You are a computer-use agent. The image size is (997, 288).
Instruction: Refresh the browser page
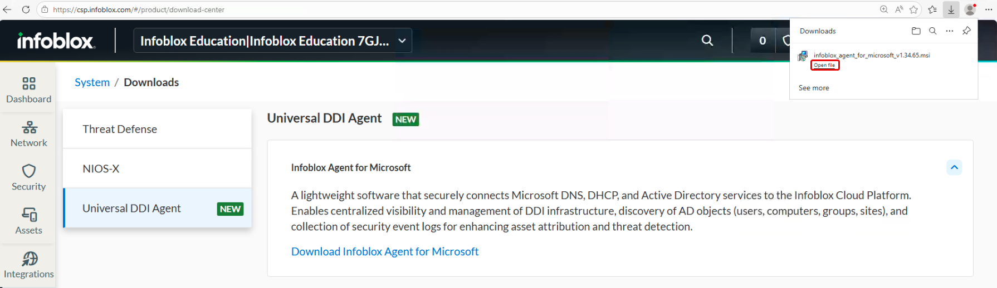26,9
